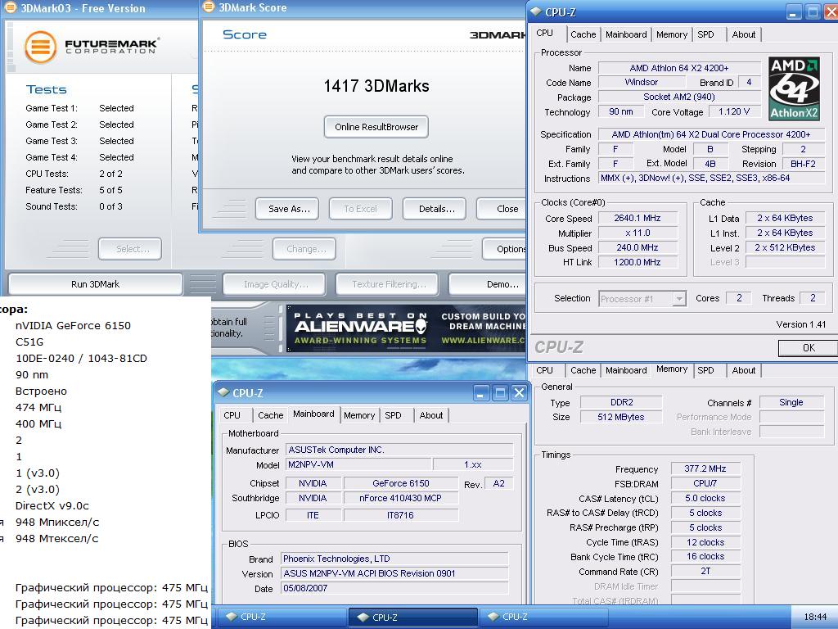The width and height of the screenshot is (838, 629).
Task: Select Cache tab in the Mainboard CPU-Z window
Action: [x=270, y=415]
